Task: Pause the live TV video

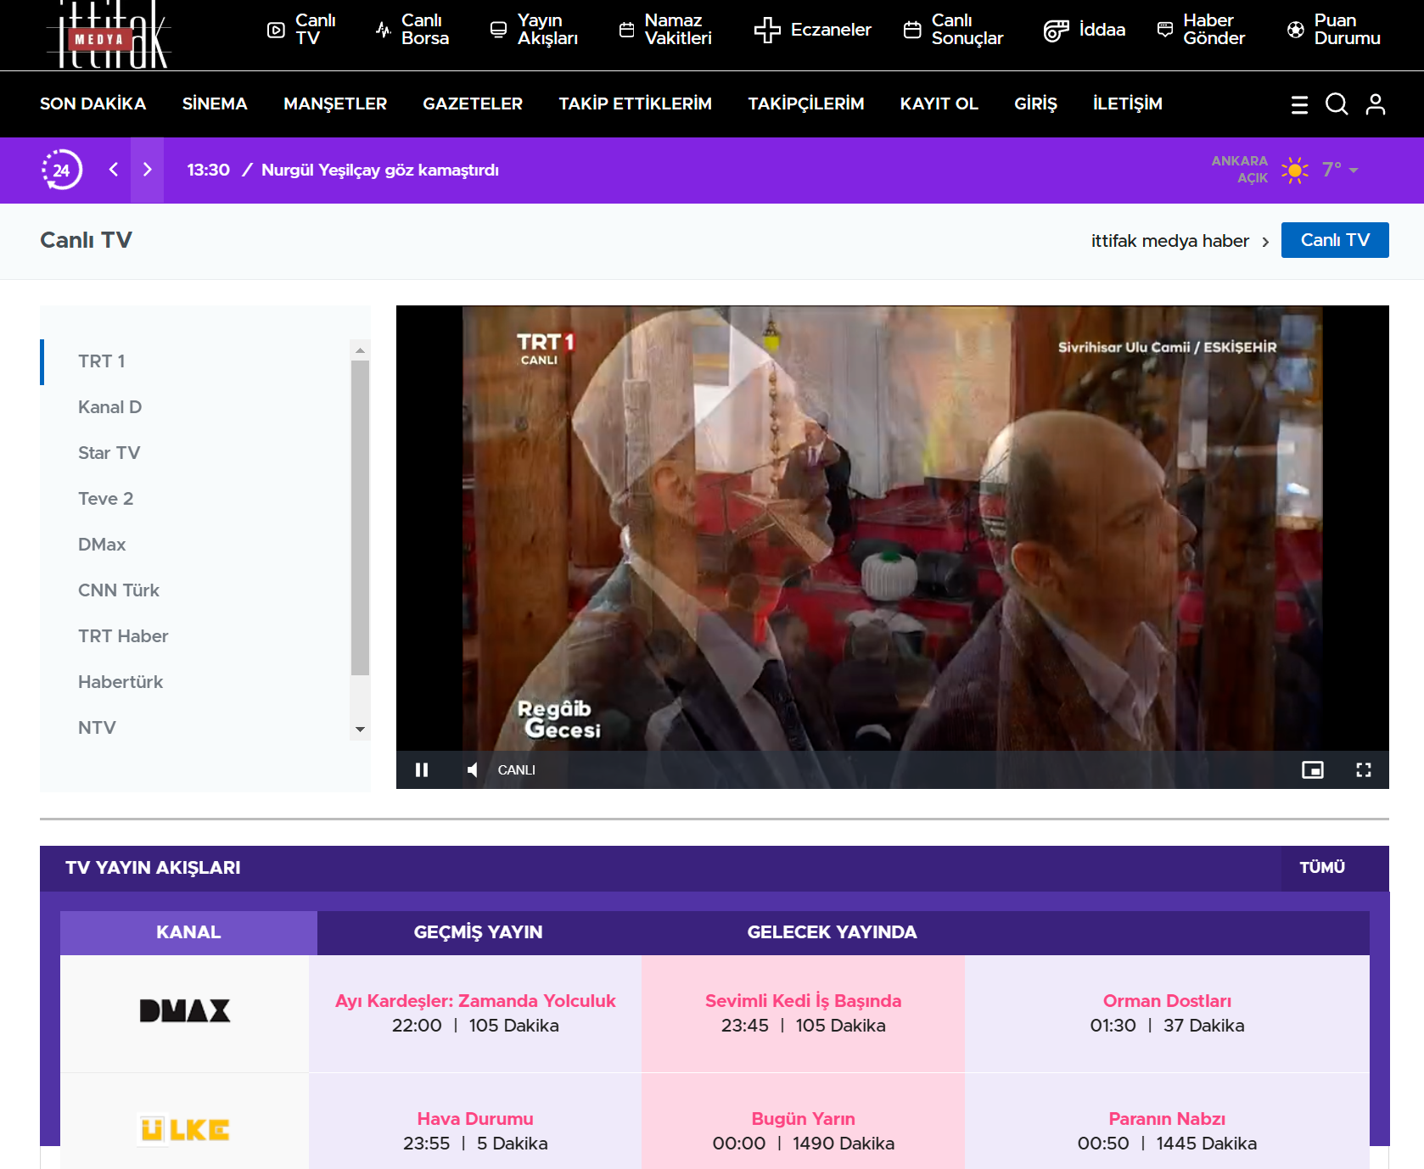Action: click(422, 769)
